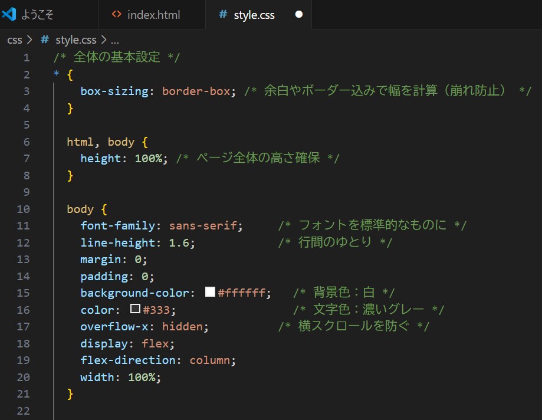Click the closing brace on line 21
Image resolution: width=542 pixels, height=420 pixels.
(70, 393)
